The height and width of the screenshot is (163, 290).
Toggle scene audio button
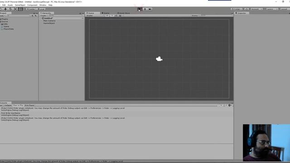pyautogui.click(x=116, y=16)
